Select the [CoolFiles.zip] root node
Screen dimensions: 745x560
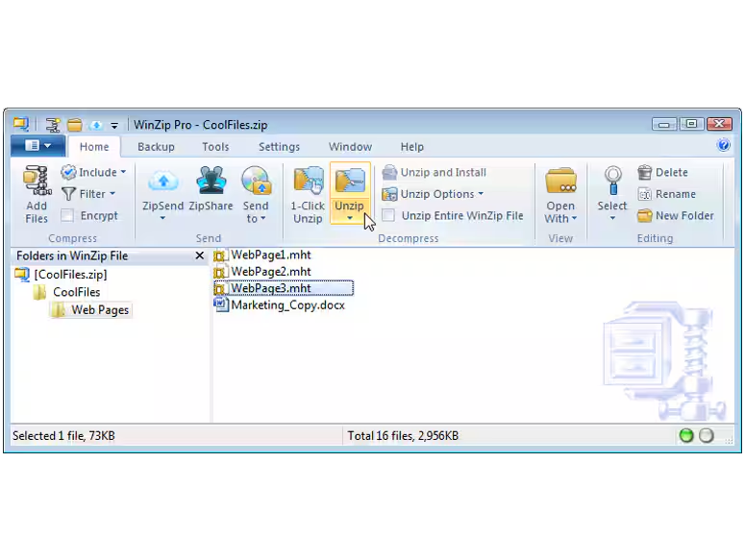click(70, 275)
